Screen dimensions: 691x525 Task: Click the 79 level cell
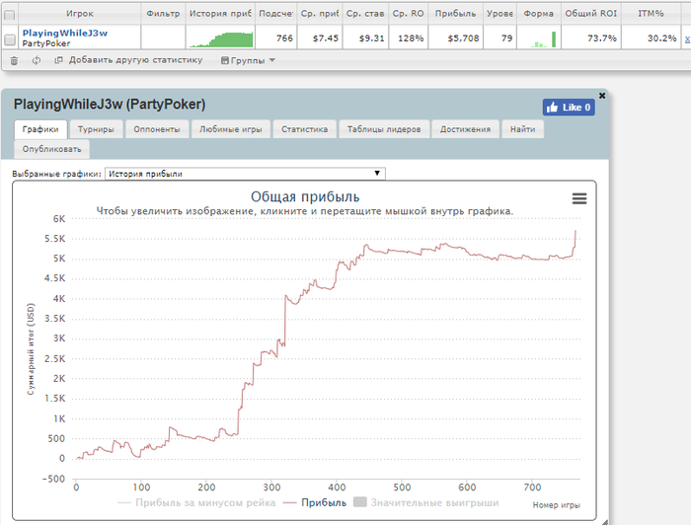[x=499, y=37]
